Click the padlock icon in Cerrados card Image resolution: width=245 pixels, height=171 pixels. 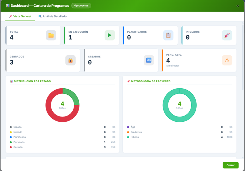point(71,60)
